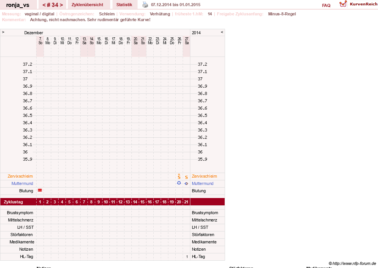The width and height of the screenshot is (378, 268).
Task: Select cycle day 14 in Zyklustag row
Action: [x=135, y=202]
